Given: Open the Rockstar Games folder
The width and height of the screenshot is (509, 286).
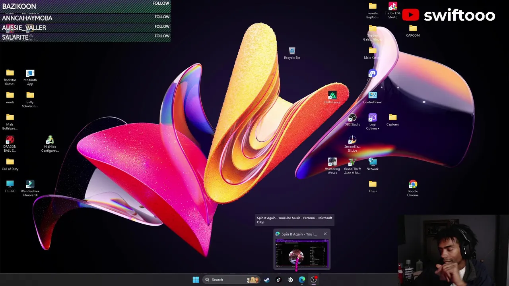Looking at the screenshot, I should 10,77.
